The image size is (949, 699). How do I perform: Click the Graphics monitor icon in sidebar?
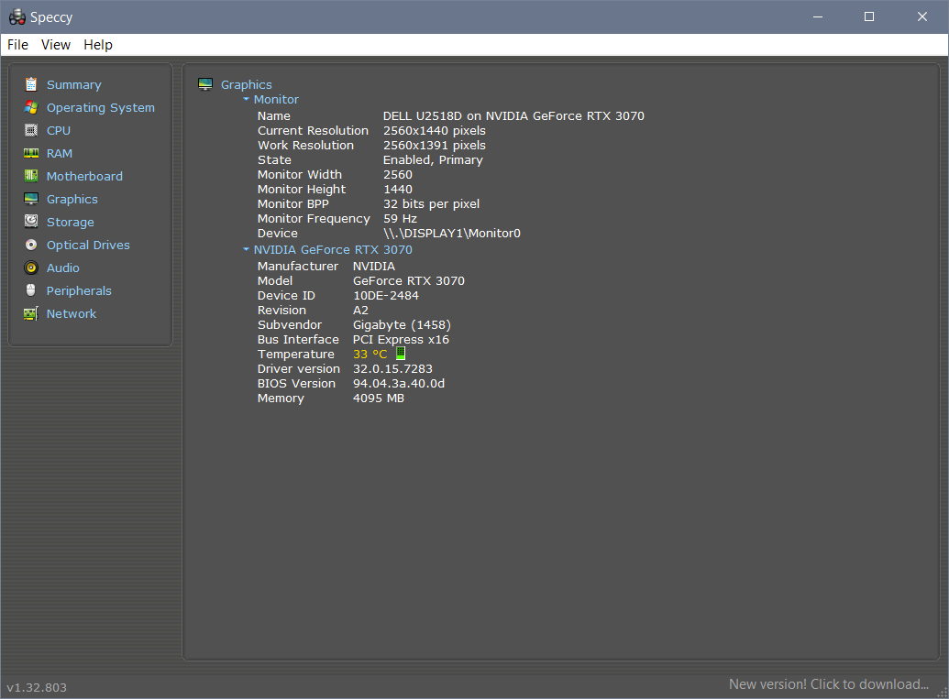tap(31, 199)
